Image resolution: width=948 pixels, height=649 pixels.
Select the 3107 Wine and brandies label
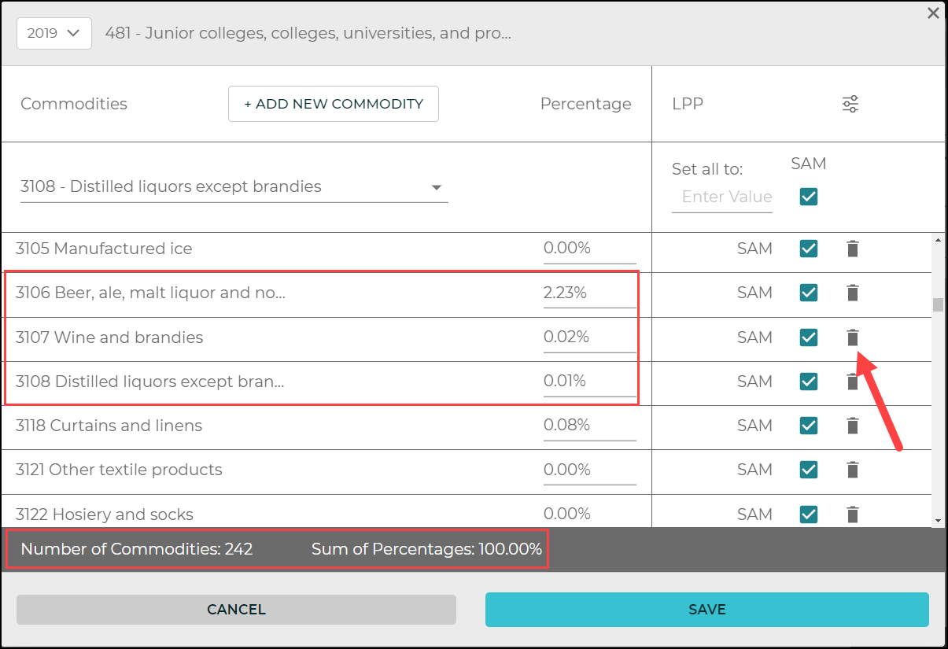click(109, 337)
